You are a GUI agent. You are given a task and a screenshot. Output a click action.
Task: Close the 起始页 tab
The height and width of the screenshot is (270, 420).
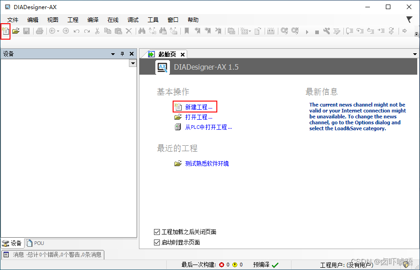183,55
